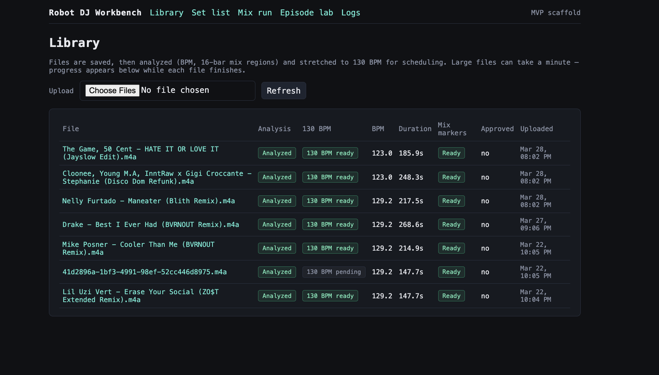The image size is (659, 375).
Task: Click 130 BPM ready badge for HATE IT OR LOVE IT
Action: point(330,153)
